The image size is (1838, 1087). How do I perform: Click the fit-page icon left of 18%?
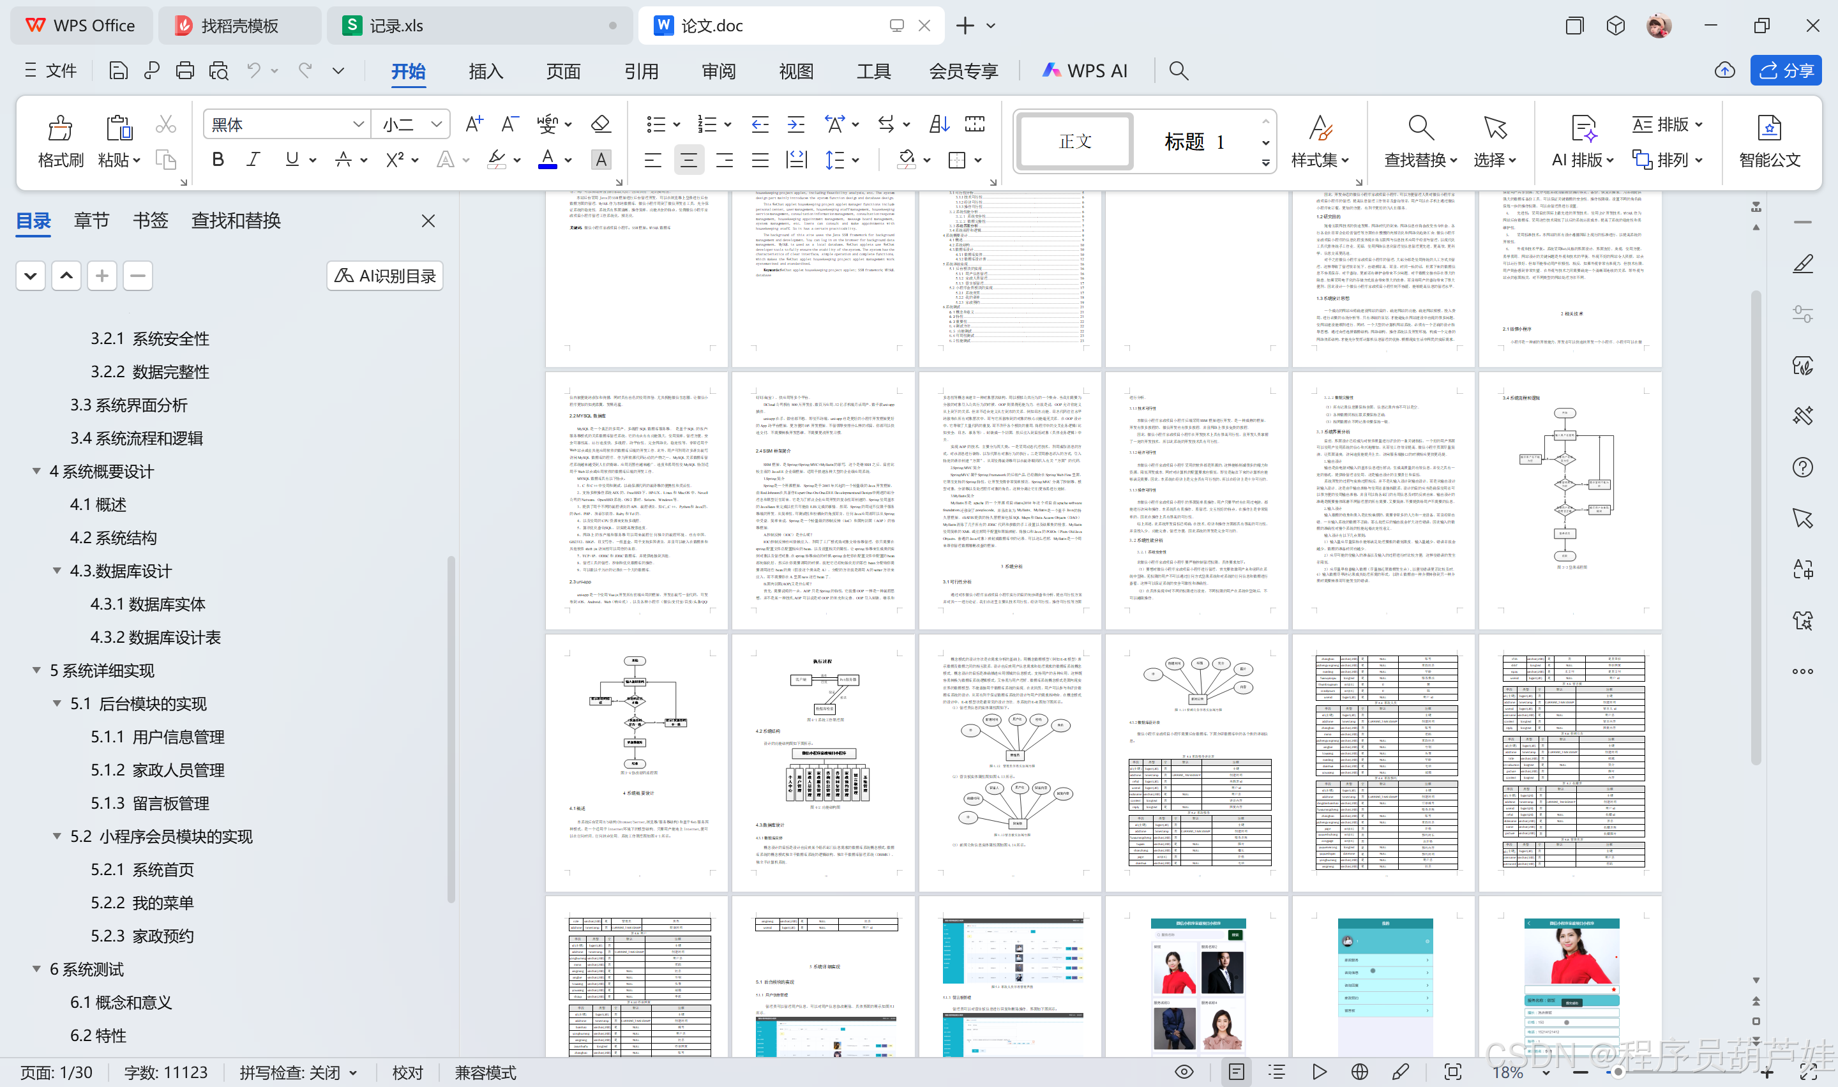pos(1452,1072)
